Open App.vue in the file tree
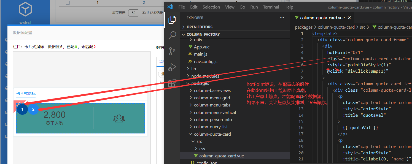The image size is (412, 164). click(201, 47)
